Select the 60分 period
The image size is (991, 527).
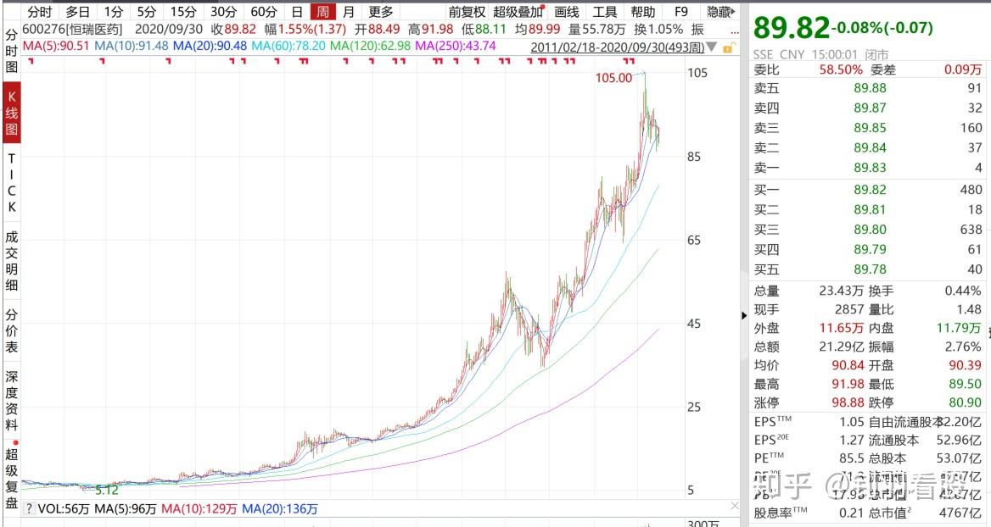pos(264,12)
